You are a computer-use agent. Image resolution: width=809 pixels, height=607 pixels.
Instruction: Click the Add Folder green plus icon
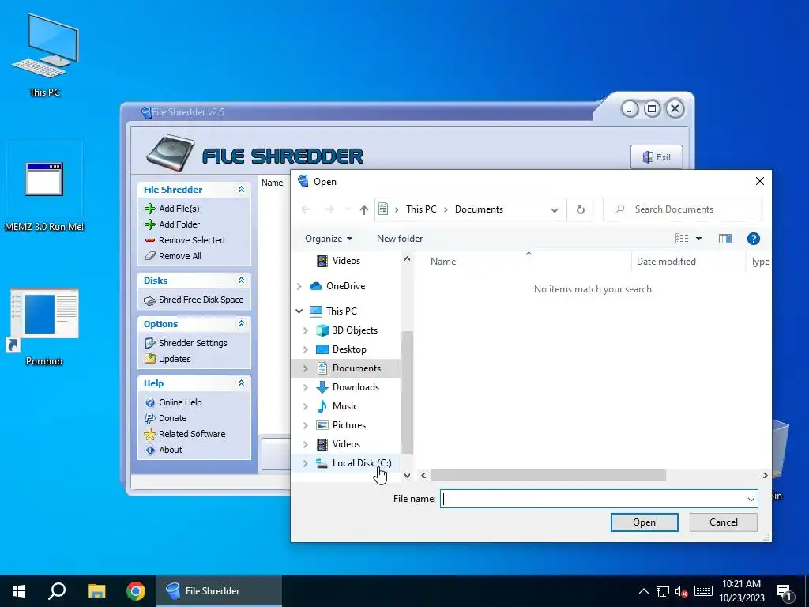[149, 224]
